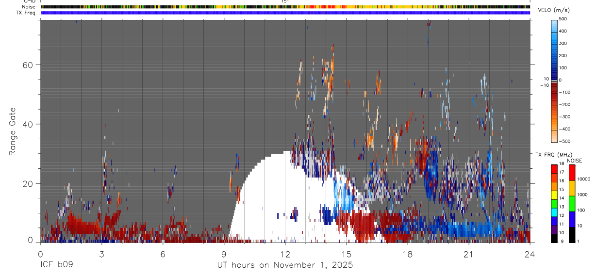The height and width of the screenshot is (275, 596).
Task: Click the blue TX Freq strip above plot
Action: pyautogui.click(x=285, y=13)
